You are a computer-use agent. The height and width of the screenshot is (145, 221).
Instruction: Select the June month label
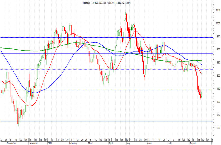coord(149,143)
